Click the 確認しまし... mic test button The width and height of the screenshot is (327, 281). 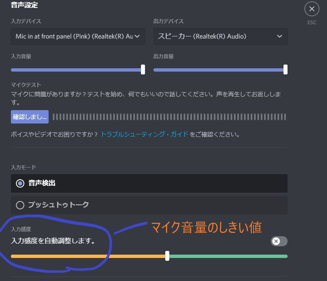[x=30, y=117]
